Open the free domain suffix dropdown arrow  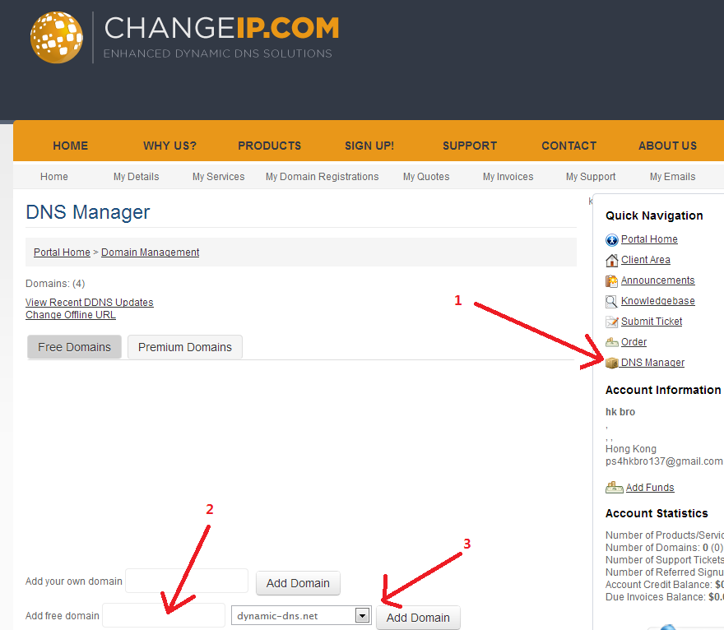point(363,615)
